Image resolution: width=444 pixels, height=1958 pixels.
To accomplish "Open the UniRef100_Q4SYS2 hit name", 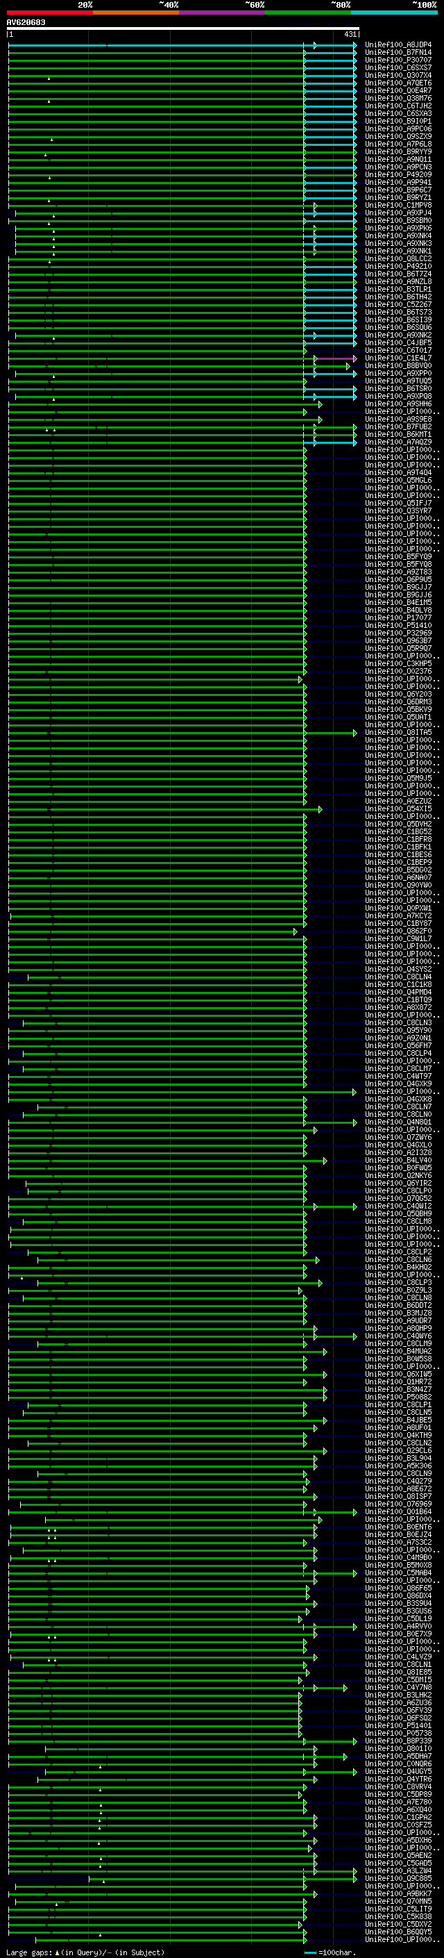I will coord(398,969).
